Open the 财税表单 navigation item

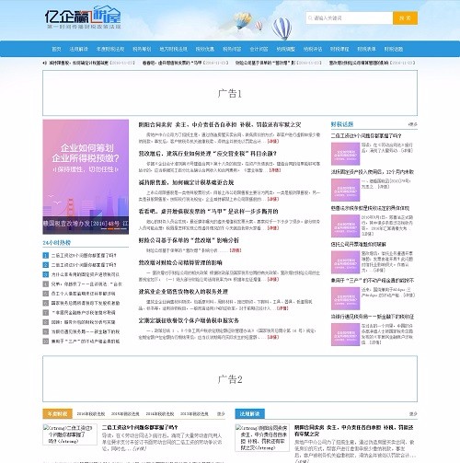pyautogui.click(x=367, y=49)
